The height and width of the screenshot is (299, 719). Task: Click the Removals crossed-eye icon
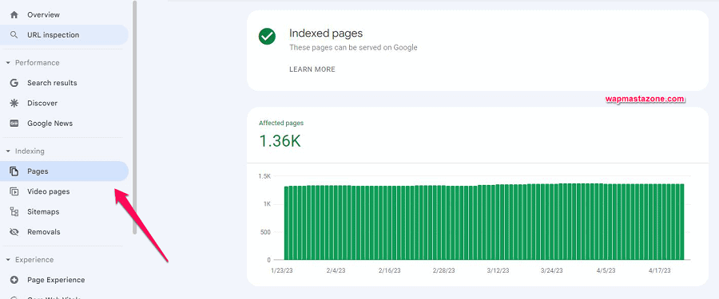click(x=14, y=232)
